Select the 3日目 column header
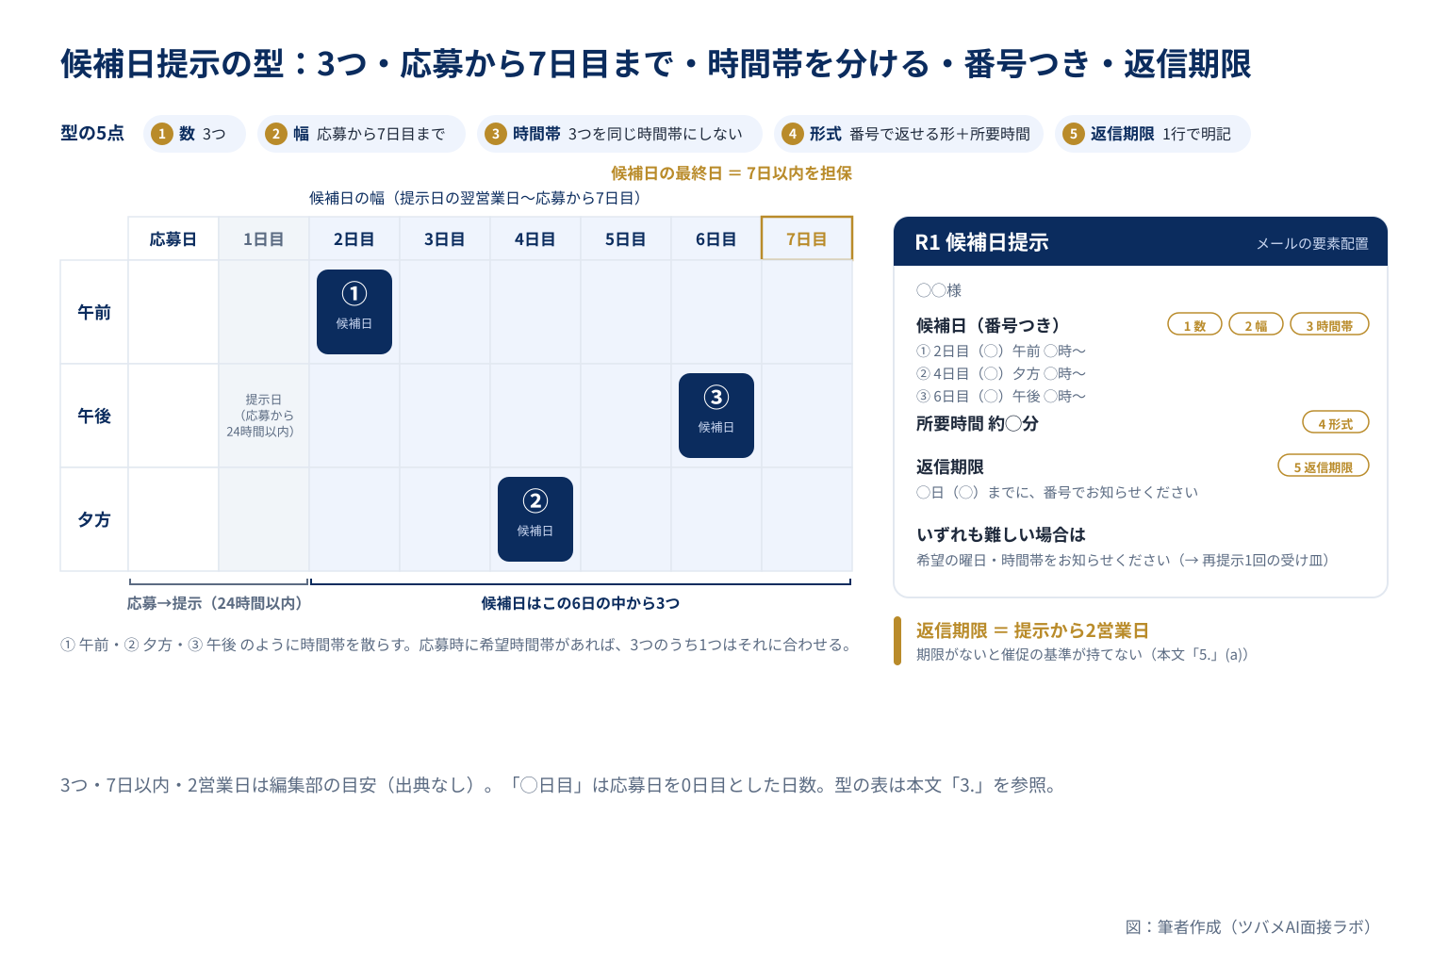 [x=445, y=239]
